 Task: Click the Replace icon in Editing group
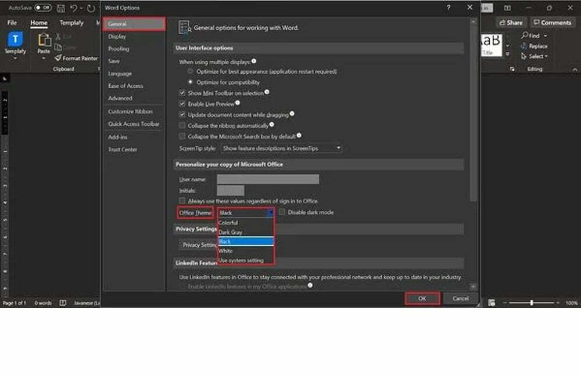point(525,46)
